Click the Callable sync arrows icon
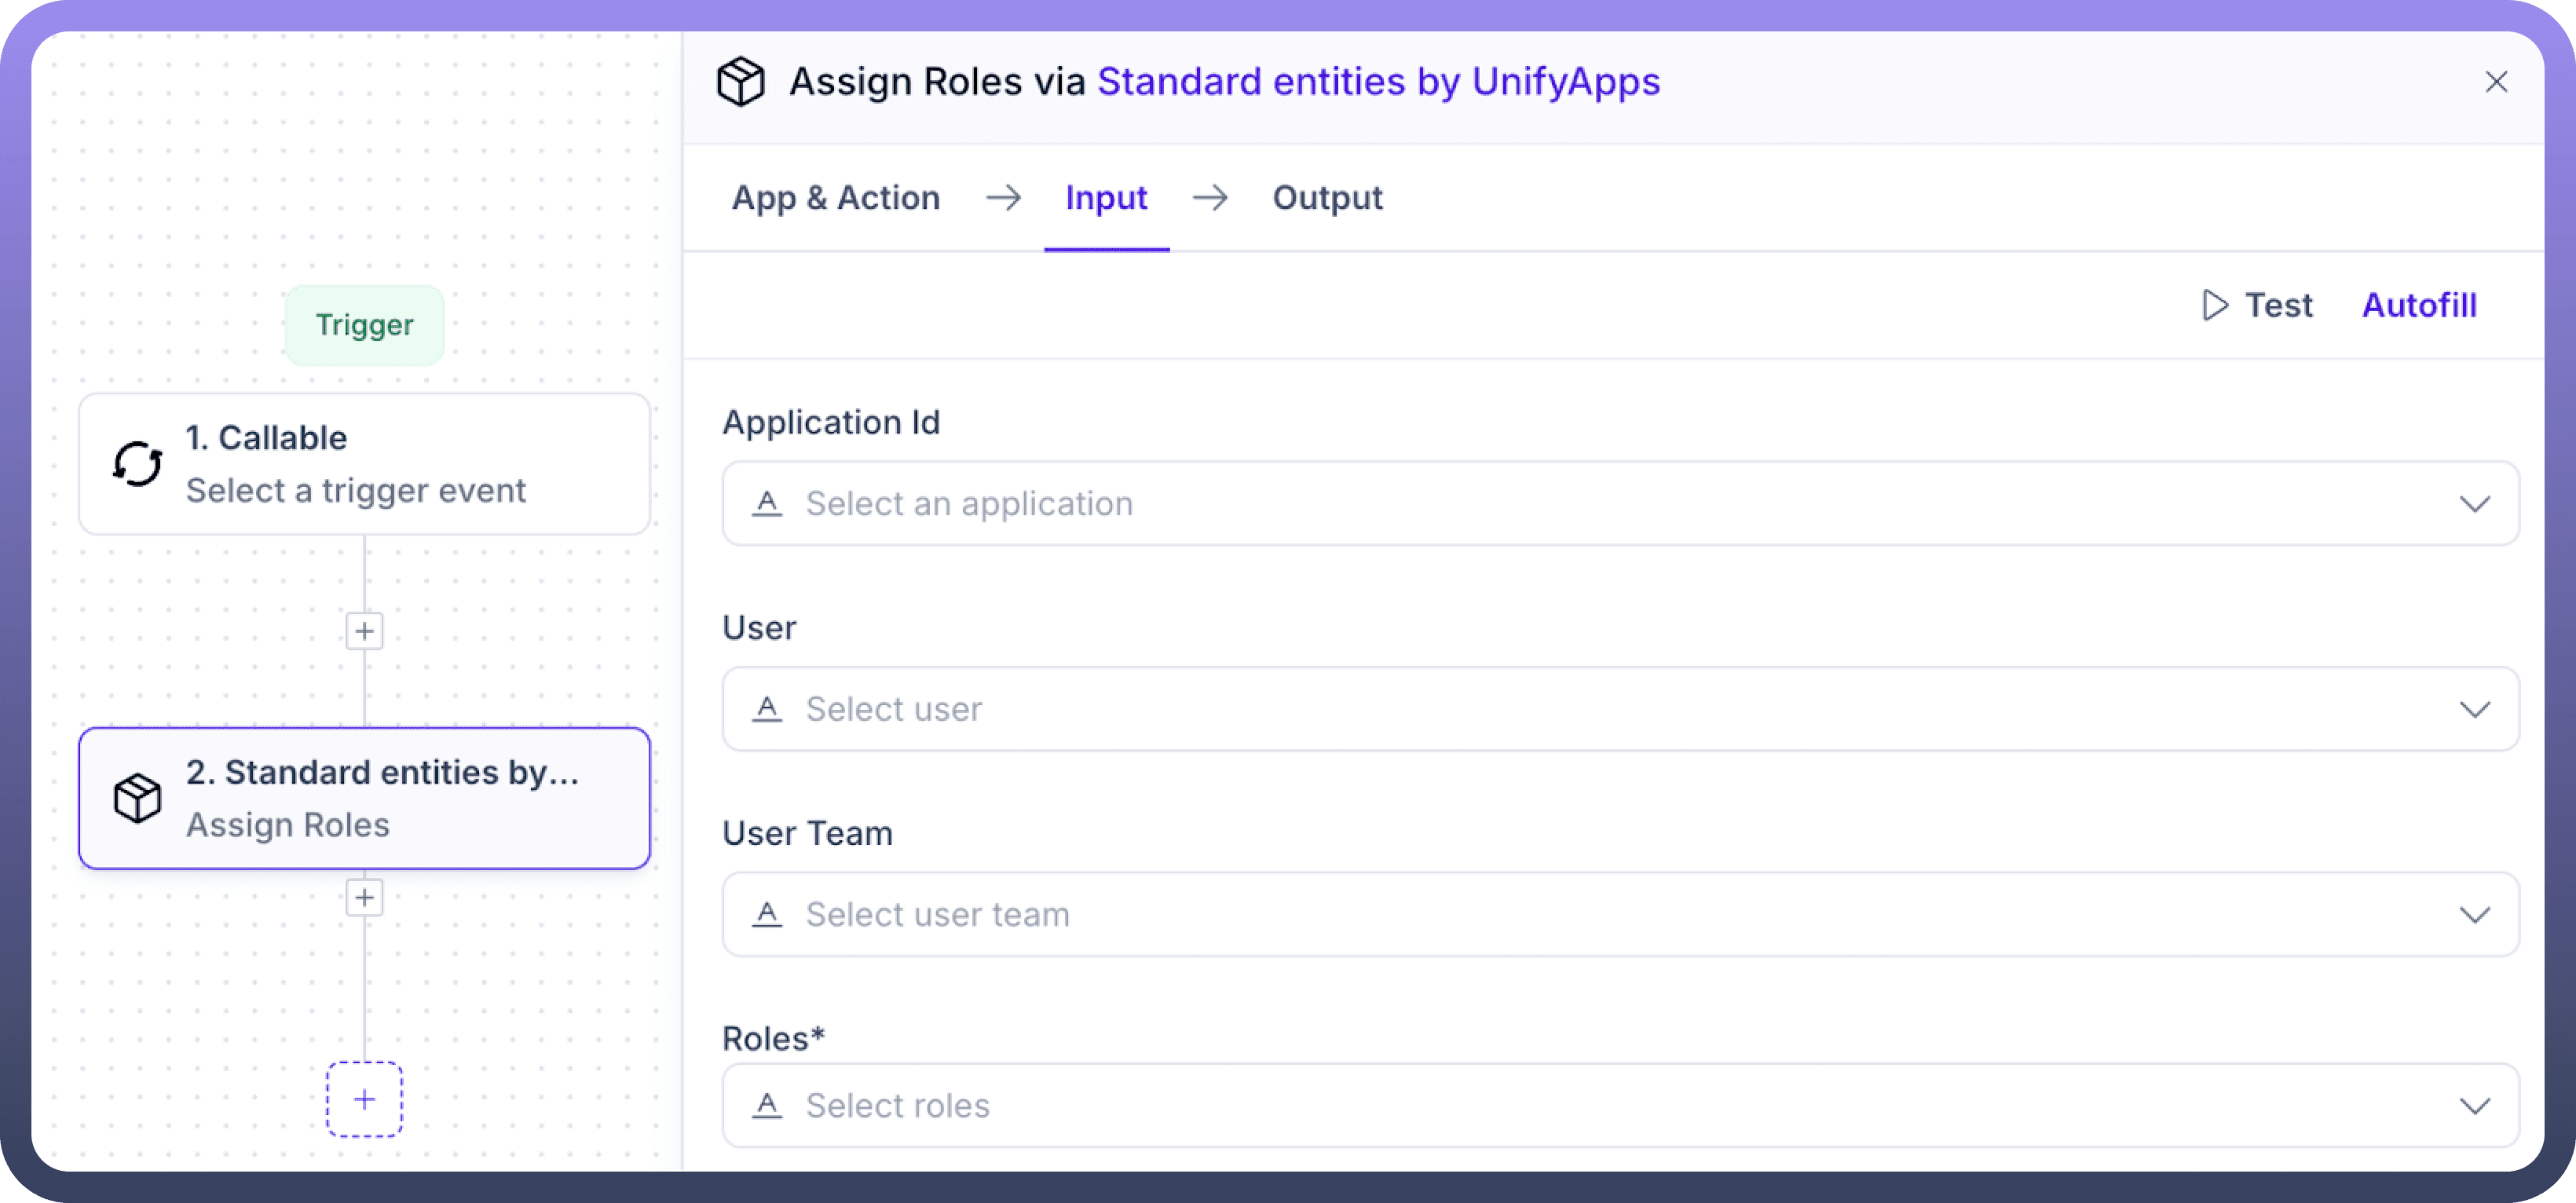Screen dimensions: 2576x1203 pyautogui.click(x=137, y=464)
